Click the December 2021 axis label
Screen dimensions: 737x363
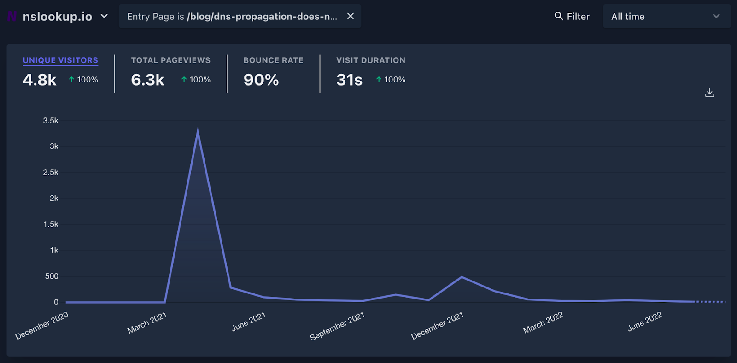tap(437, 326)
